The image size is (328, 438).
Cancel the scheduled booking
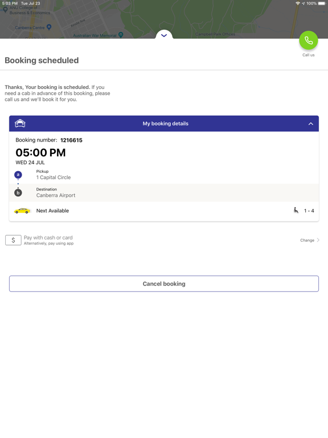pos(164,284)
